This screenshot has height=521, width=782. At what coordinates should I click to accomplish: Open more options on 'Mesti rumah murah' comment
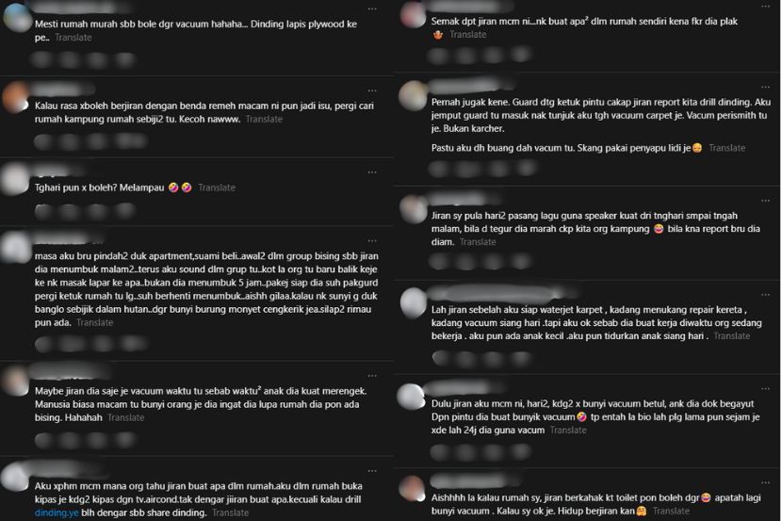373,8
